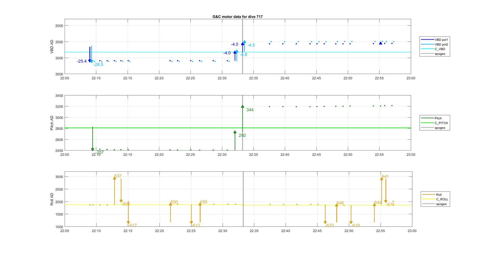Click the '344' pitch move label

[250, 110]
